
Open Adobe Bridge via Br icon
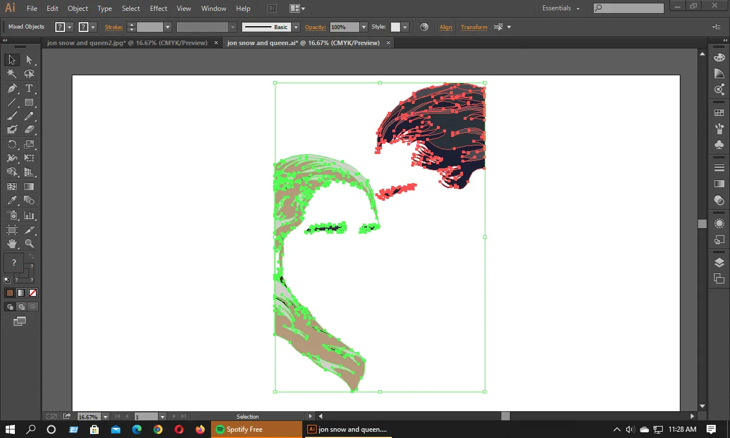(x=273, y=9)
